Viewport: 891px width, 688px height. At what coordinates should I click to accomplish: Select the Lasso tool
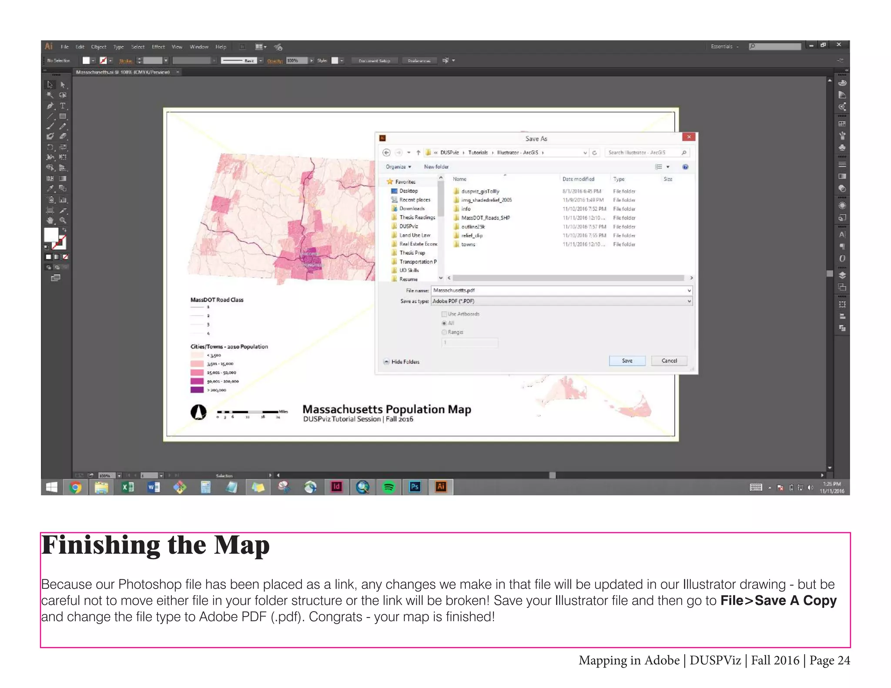pos(63,95)
